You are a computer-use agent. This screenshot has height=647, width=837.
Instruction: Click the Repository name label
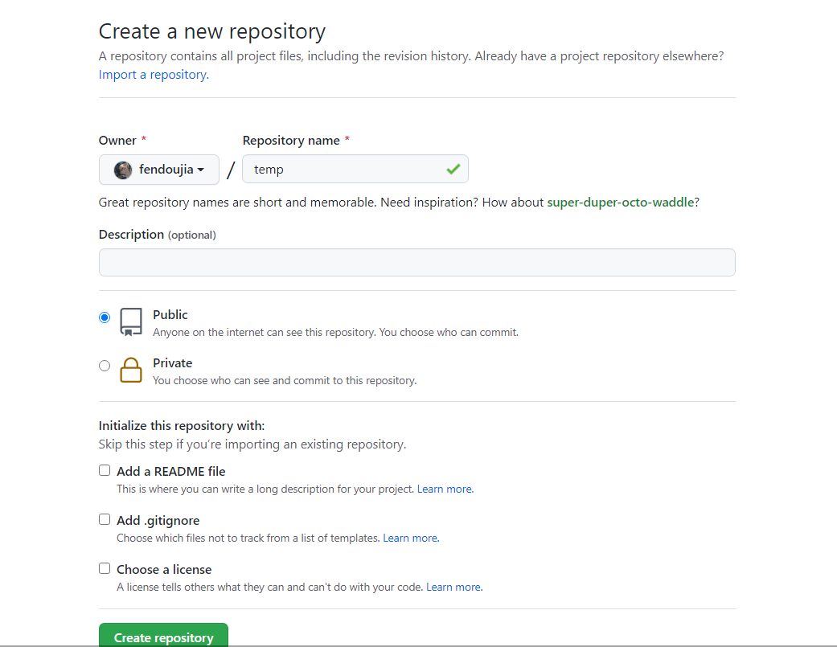click(291, 141)
